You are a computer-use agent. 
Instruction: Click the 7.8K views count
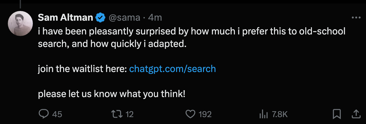point(280,114)
